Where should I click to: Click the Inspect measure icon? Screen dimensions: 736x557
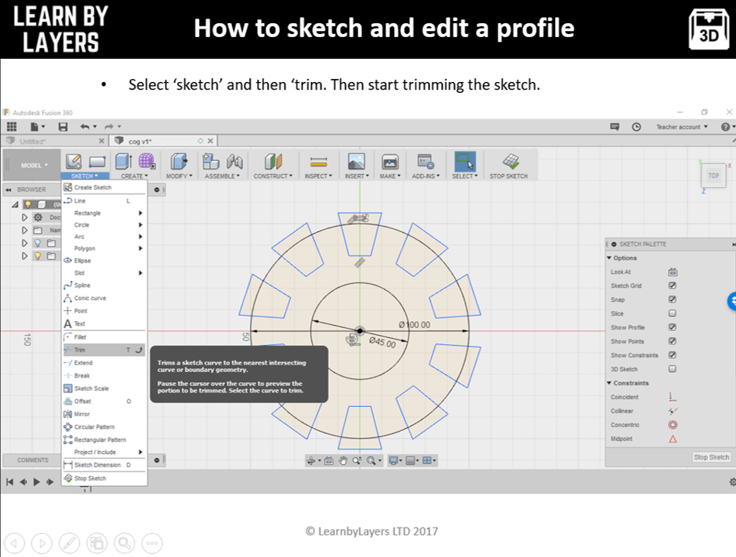point(318,162)
